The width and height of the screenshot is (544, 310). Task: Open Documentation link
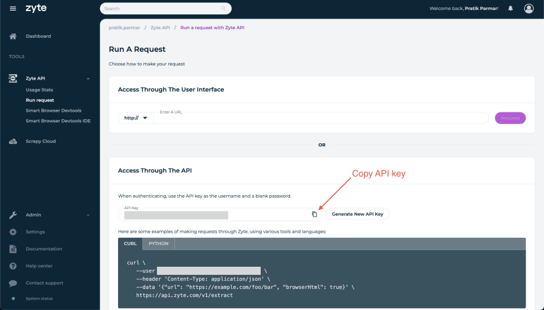(x=44, y=249)
